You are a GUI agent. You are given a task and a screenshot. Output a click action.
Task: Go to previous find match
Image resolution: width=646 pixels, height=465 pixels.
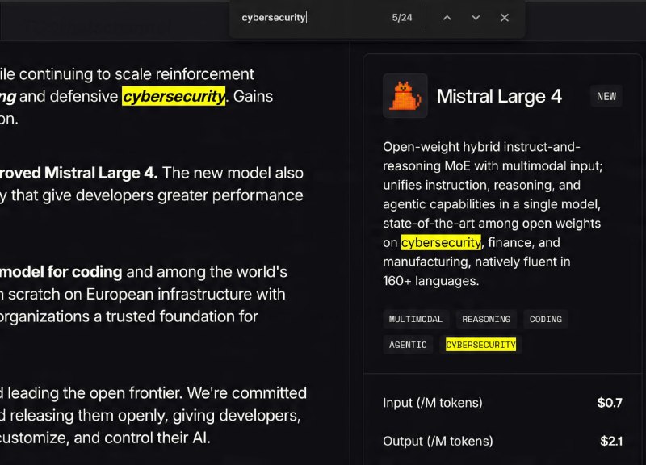tap(447, 18)
